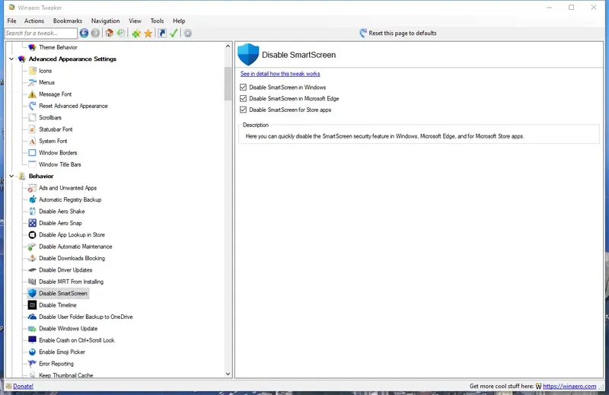
Task: Click the Window Borders square icon
Action: 32,153
